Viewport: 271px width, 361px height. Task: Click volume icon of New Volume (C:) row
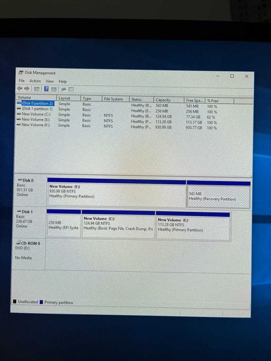[19, 114]
